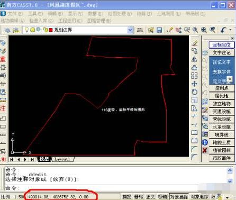Click the chamfer tool icon

coord(194,149)
